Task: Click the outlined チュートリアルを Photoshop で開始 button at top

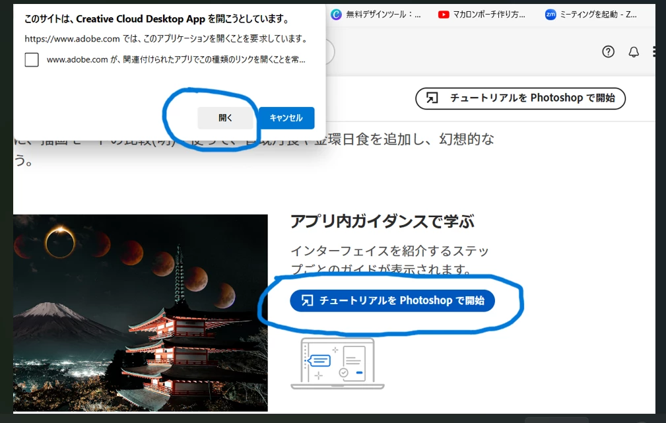Action: coord(520,98)
